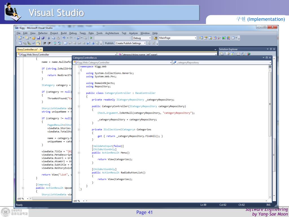Click the horizontal scrollbar in StoryController editor
The width and height of the screenshot is (289, 217).
tap(52, 199)
